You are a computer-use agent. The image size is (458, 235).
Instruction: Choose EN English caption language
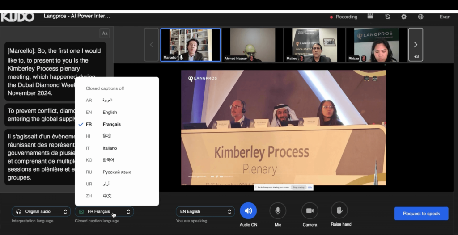coord(117,113)
